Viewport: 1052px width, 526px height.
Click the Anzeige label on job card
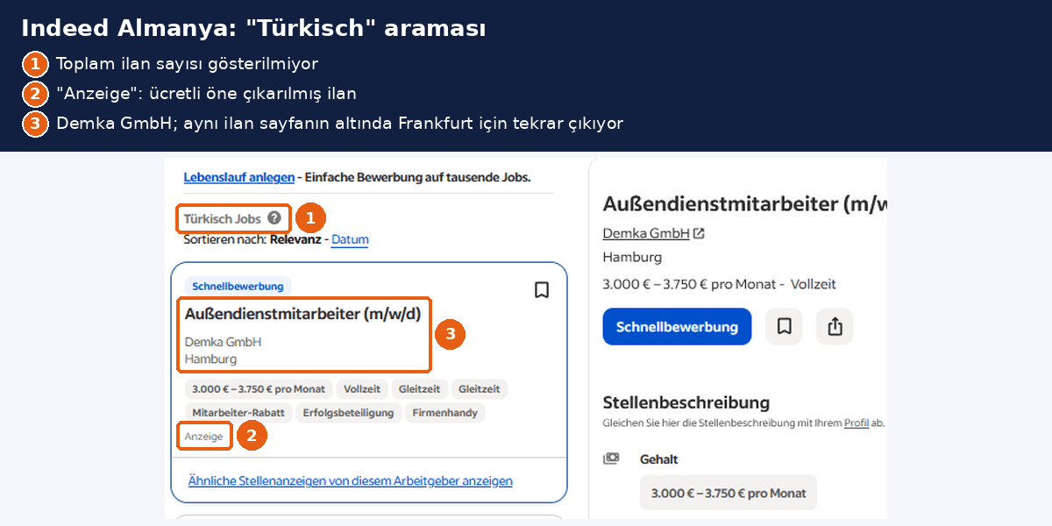tap(204, 436)
